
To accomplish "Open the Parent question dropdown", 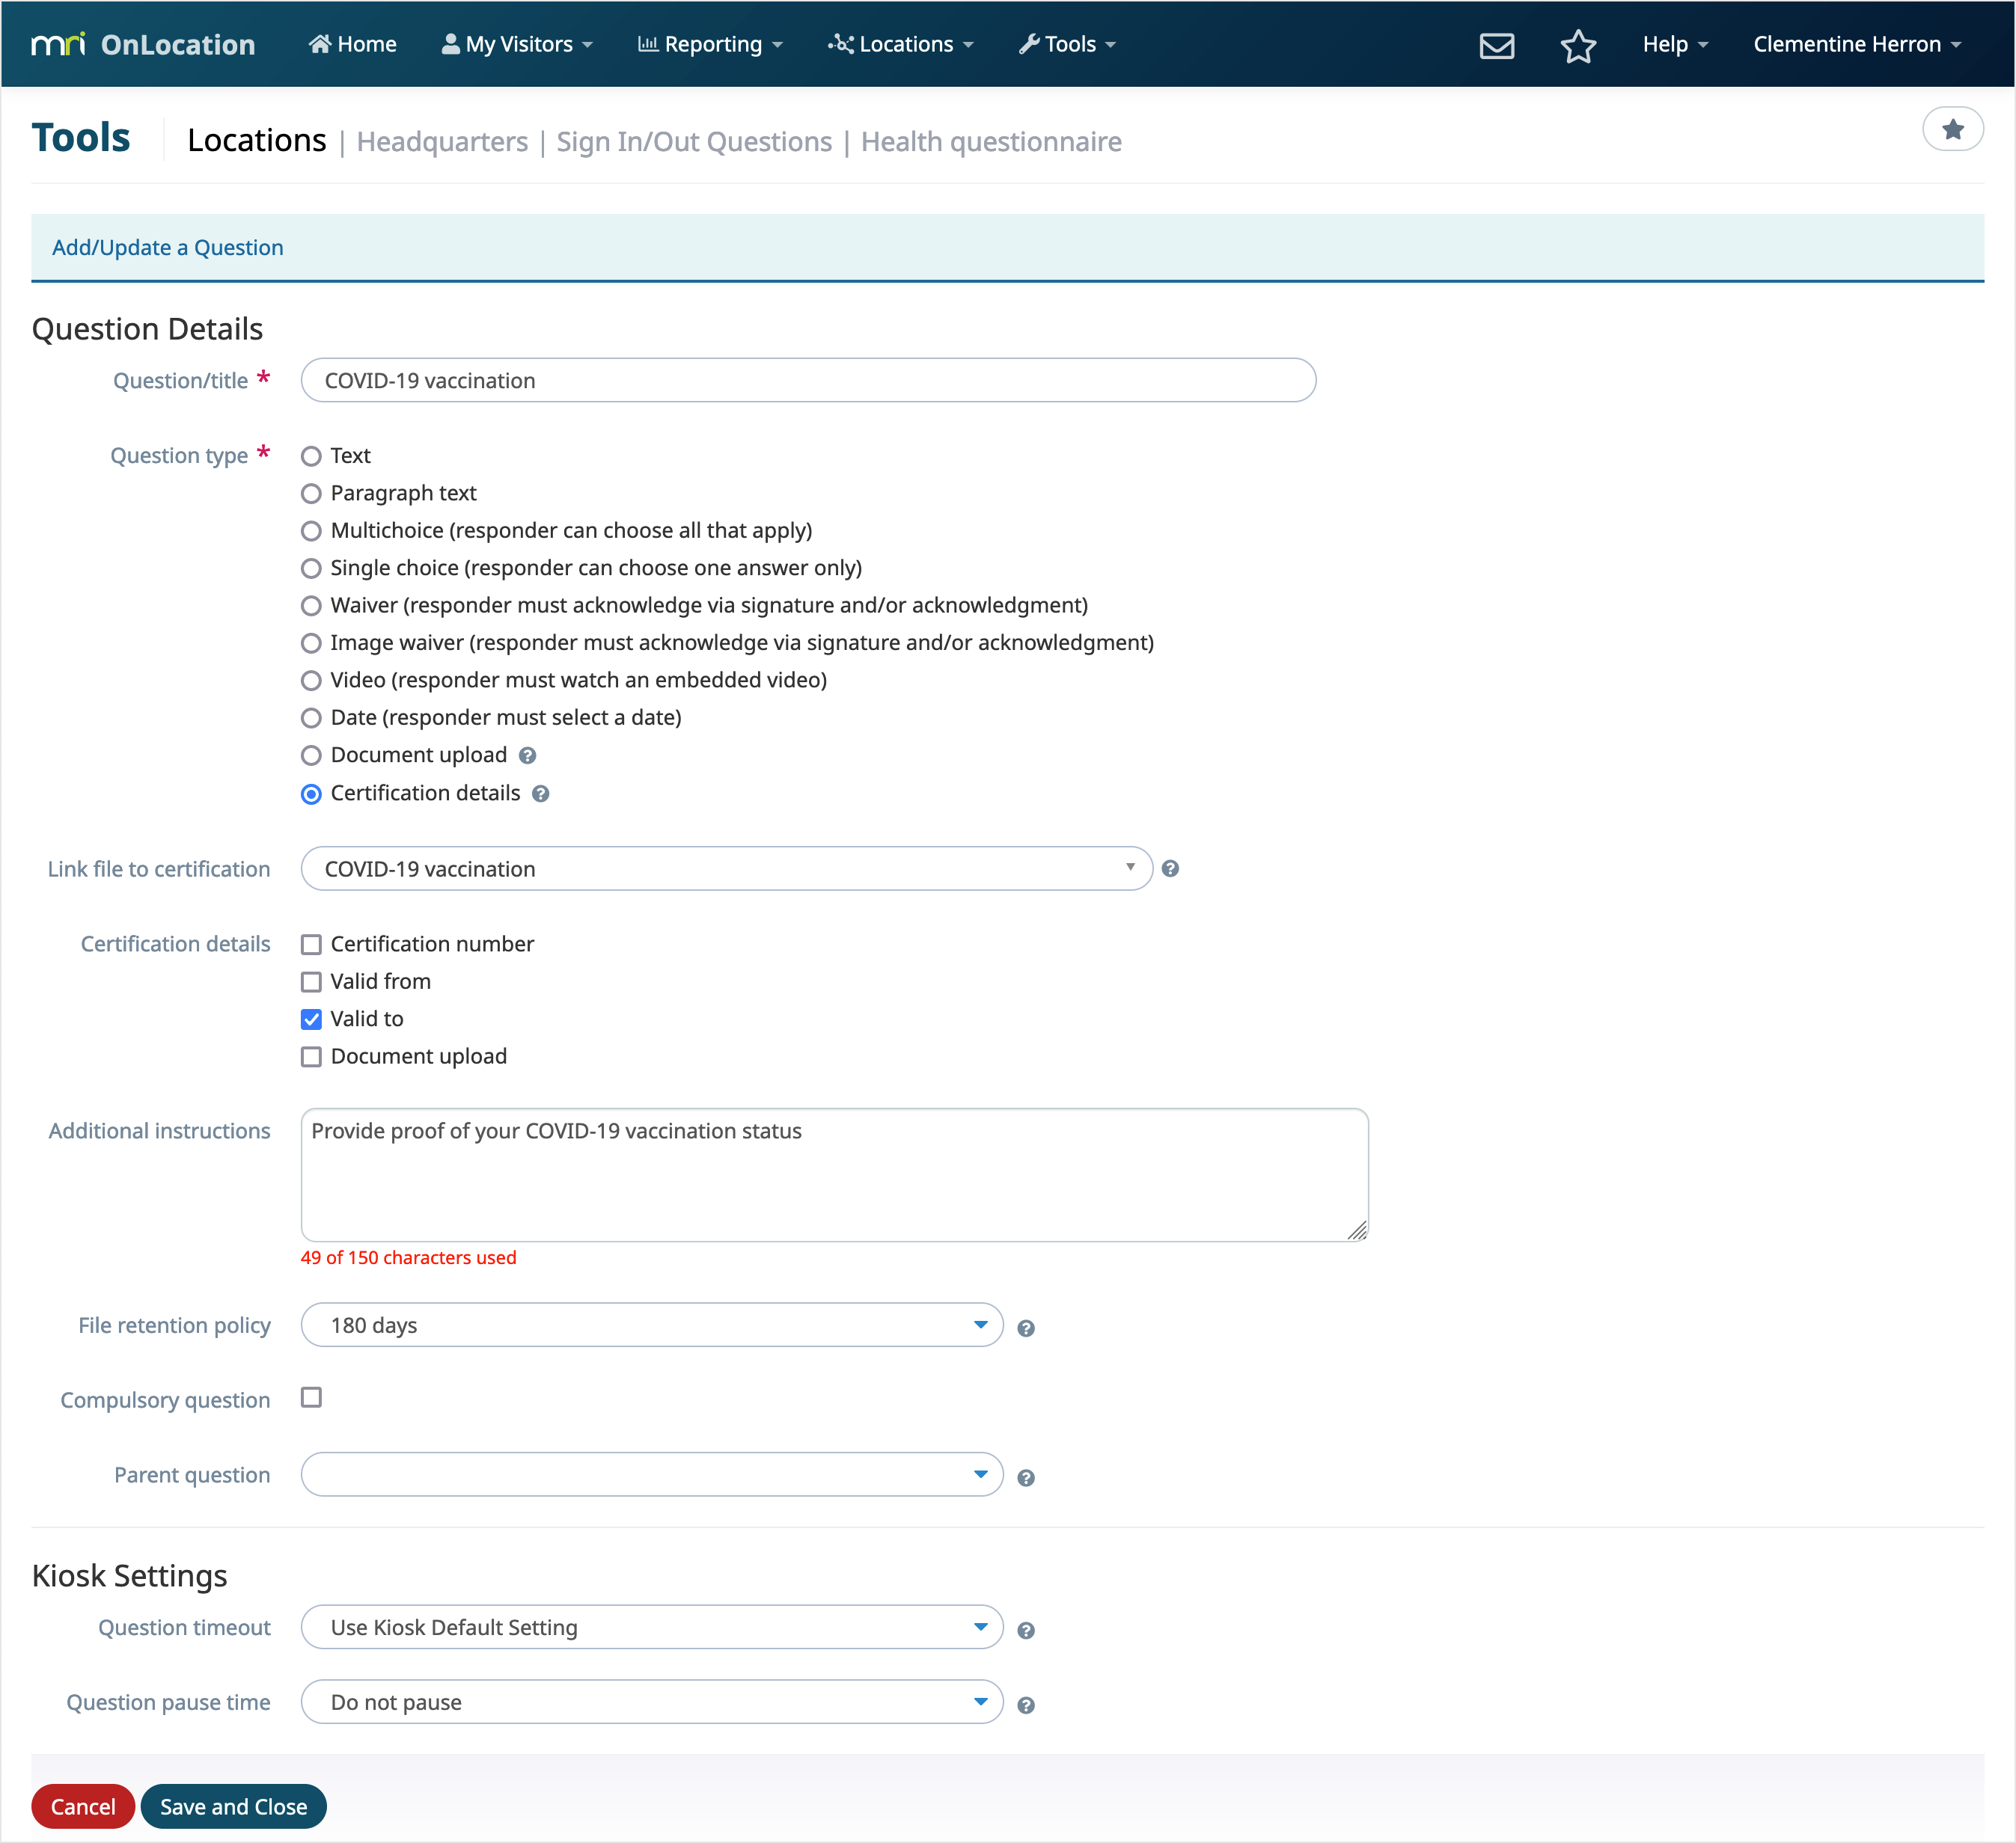I will pos(651,1474).
